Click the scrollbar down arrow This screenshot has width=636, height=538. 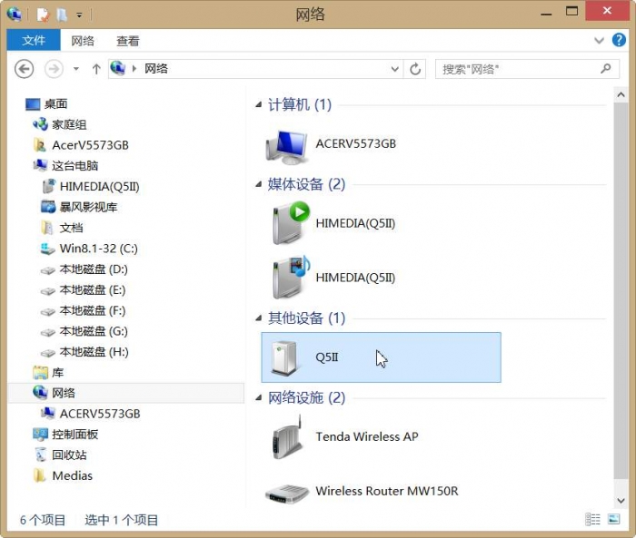point(621,501)
